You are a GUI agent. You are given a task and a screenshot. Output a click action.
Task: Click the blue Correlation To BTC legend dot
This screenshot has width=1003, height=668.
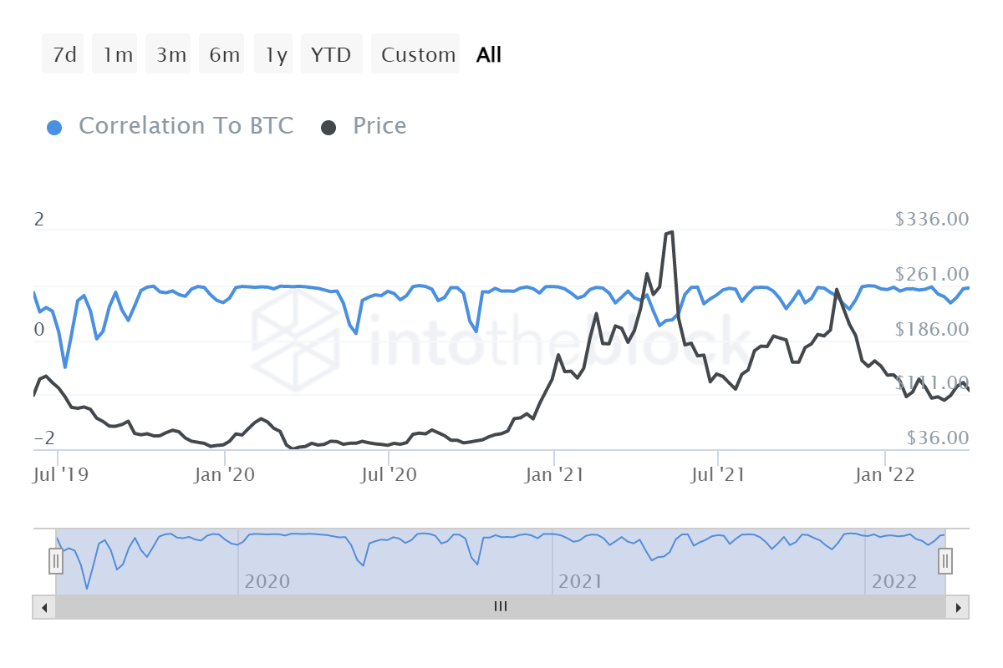click(54, 126)
